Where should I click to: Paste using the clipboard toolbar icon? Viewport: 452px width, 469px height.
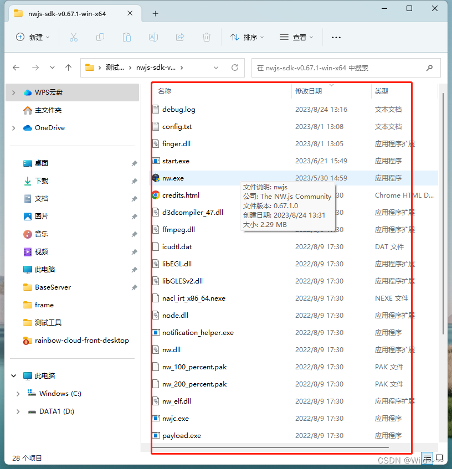pyautogui.click(x=126, y=37)
